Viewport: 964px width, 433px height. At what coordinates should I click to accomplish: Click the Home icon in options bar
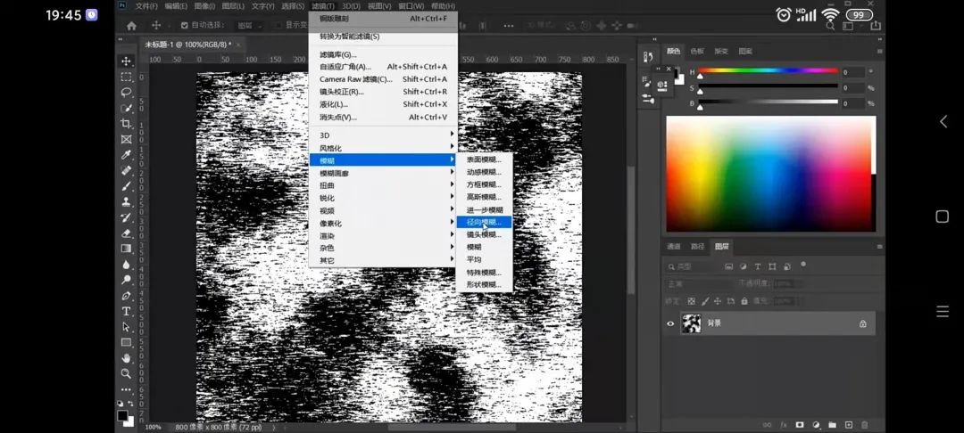pyautogui.click(x=132, y=26)
